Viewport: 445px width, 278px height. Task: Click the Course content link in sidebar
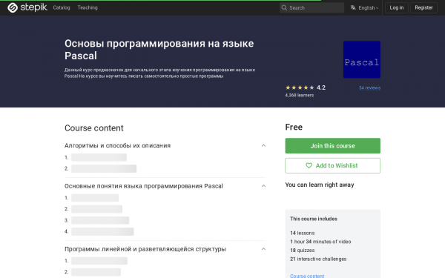(x=307, y=276)
